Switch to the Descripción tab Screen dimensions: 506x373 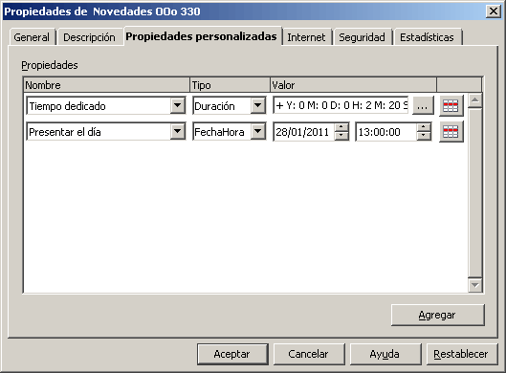[x=89, y=37]
